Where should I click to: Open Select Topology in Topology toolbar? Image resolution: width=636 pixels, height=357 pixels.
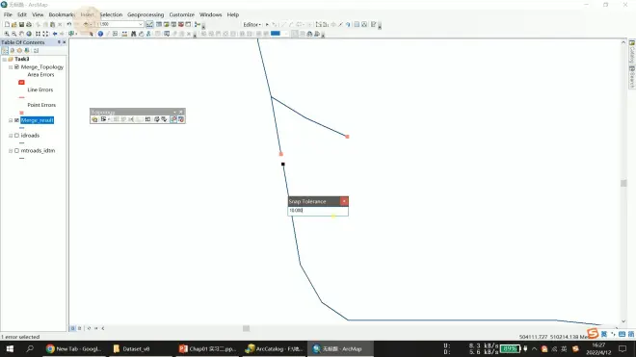94,119
